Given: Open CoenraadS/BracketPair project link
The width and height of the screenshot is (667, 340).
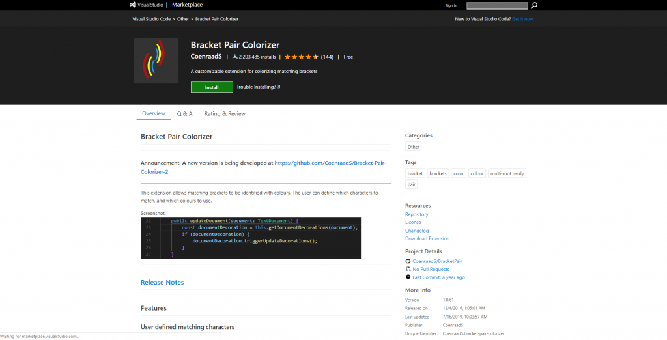Looking at the screenshot, I should pos(437,261).
